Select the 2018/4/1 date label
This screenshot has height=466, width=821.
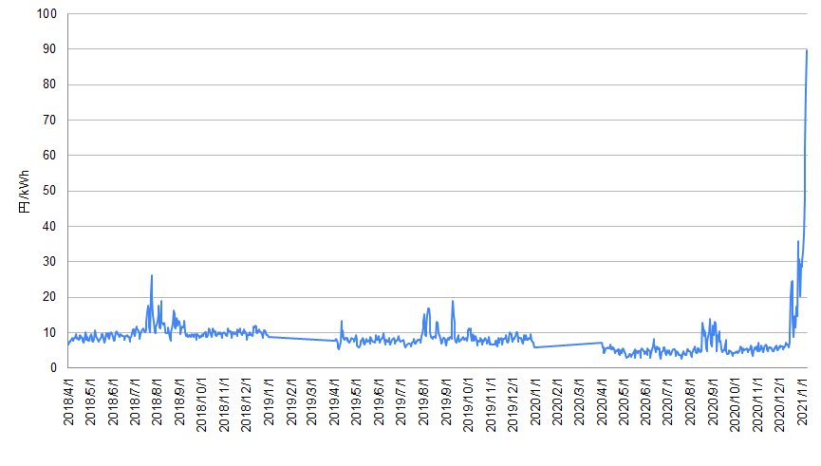pyautogui.click(x=68, y=401)
